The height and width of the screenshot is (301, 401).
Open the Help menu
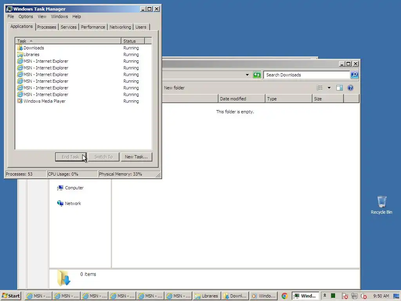76,16
